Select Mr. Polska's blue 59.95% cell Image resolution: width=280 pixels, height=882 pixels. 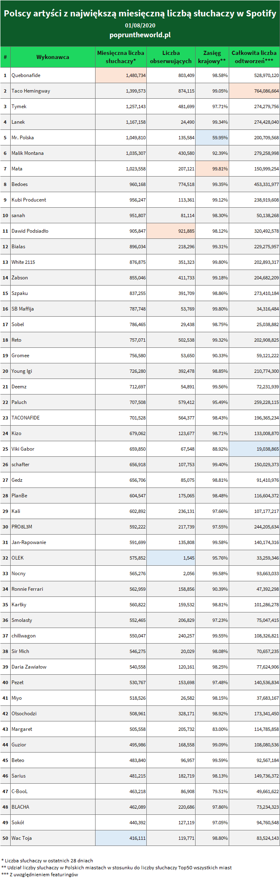tap(212, 138)
